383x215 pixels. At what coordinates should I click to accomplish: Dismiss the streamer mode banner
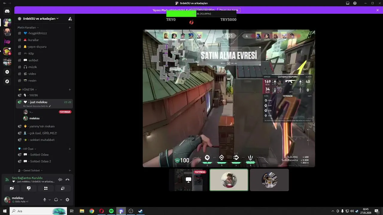point(378,10)
